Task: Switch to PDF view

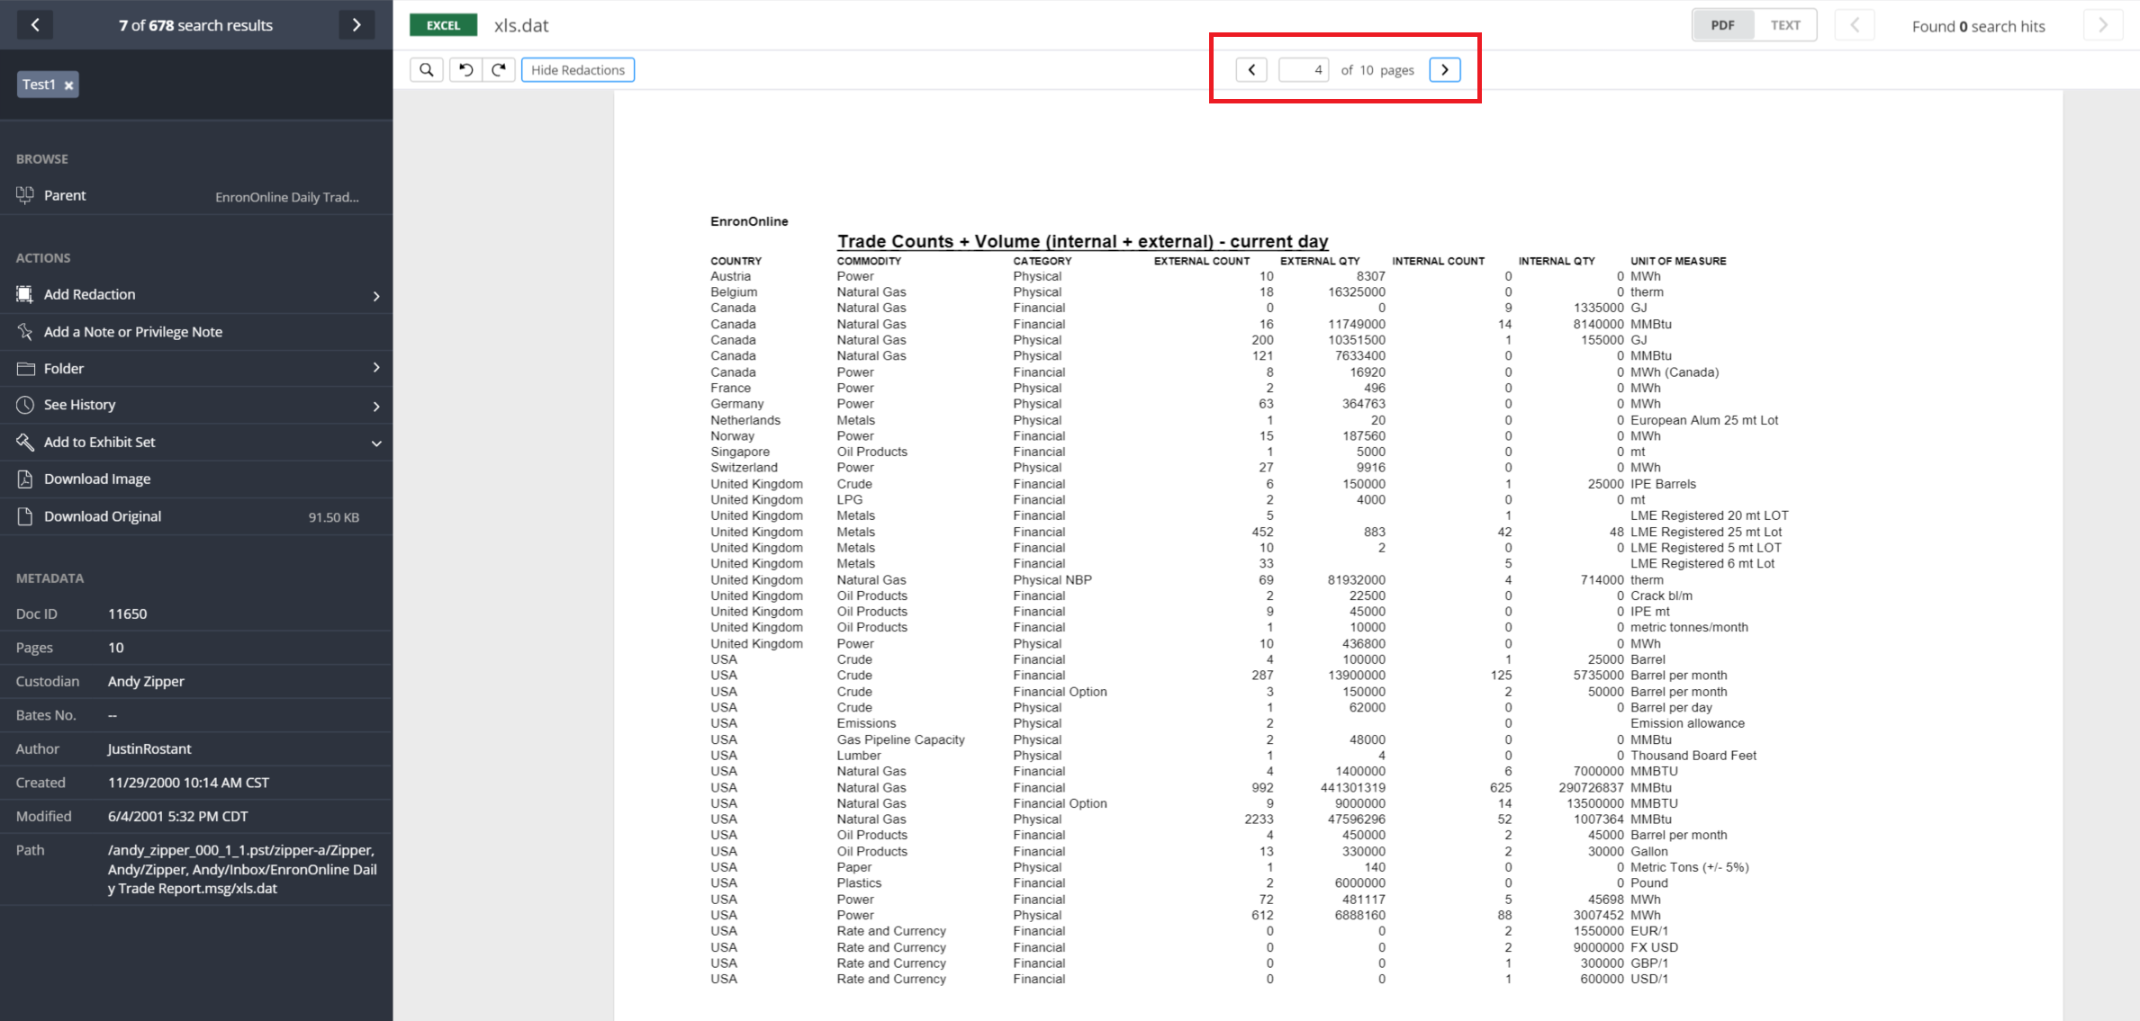Action: click(x=1723, y=25)
